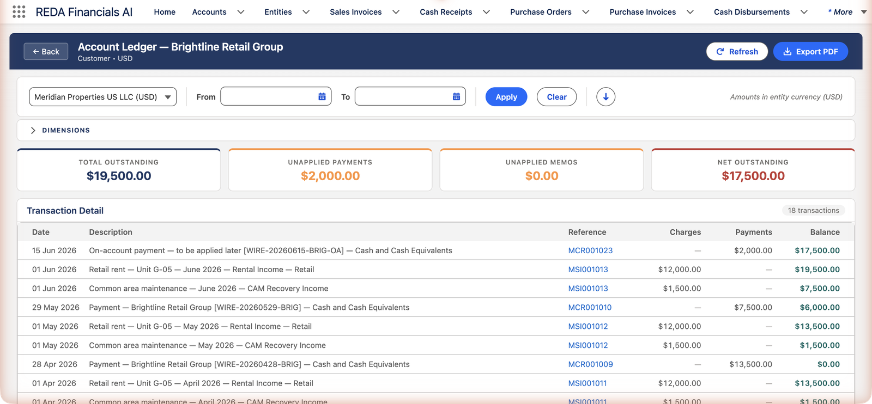872x404 pixels.
Task: Open the More navigation overflow menu
Action: 846,12
